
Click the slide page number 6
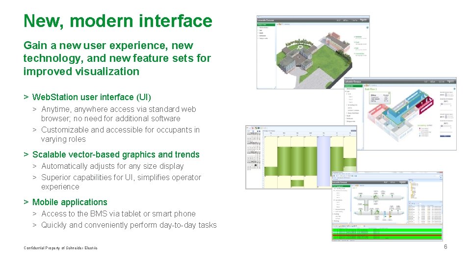445,247
